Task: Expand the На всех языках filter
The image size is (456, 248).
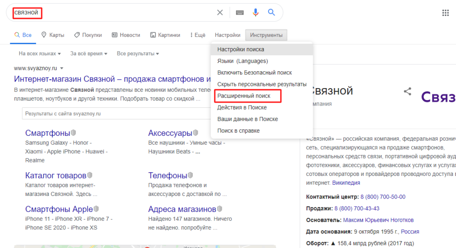Action: (x=40, y=53)
